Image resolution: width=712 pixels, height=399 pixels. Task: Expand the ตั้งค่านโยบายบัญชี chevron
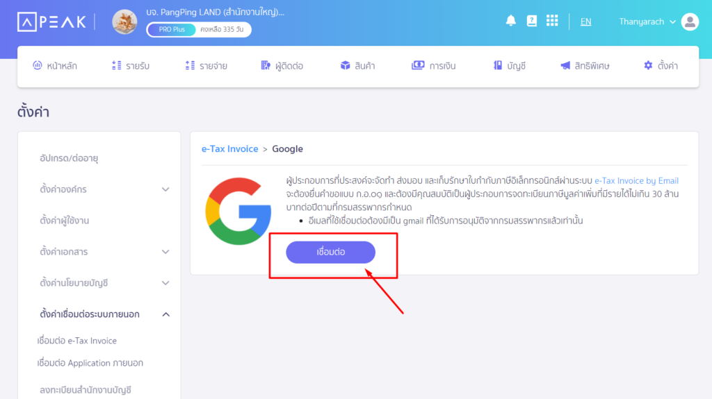[x=165, y=283]
